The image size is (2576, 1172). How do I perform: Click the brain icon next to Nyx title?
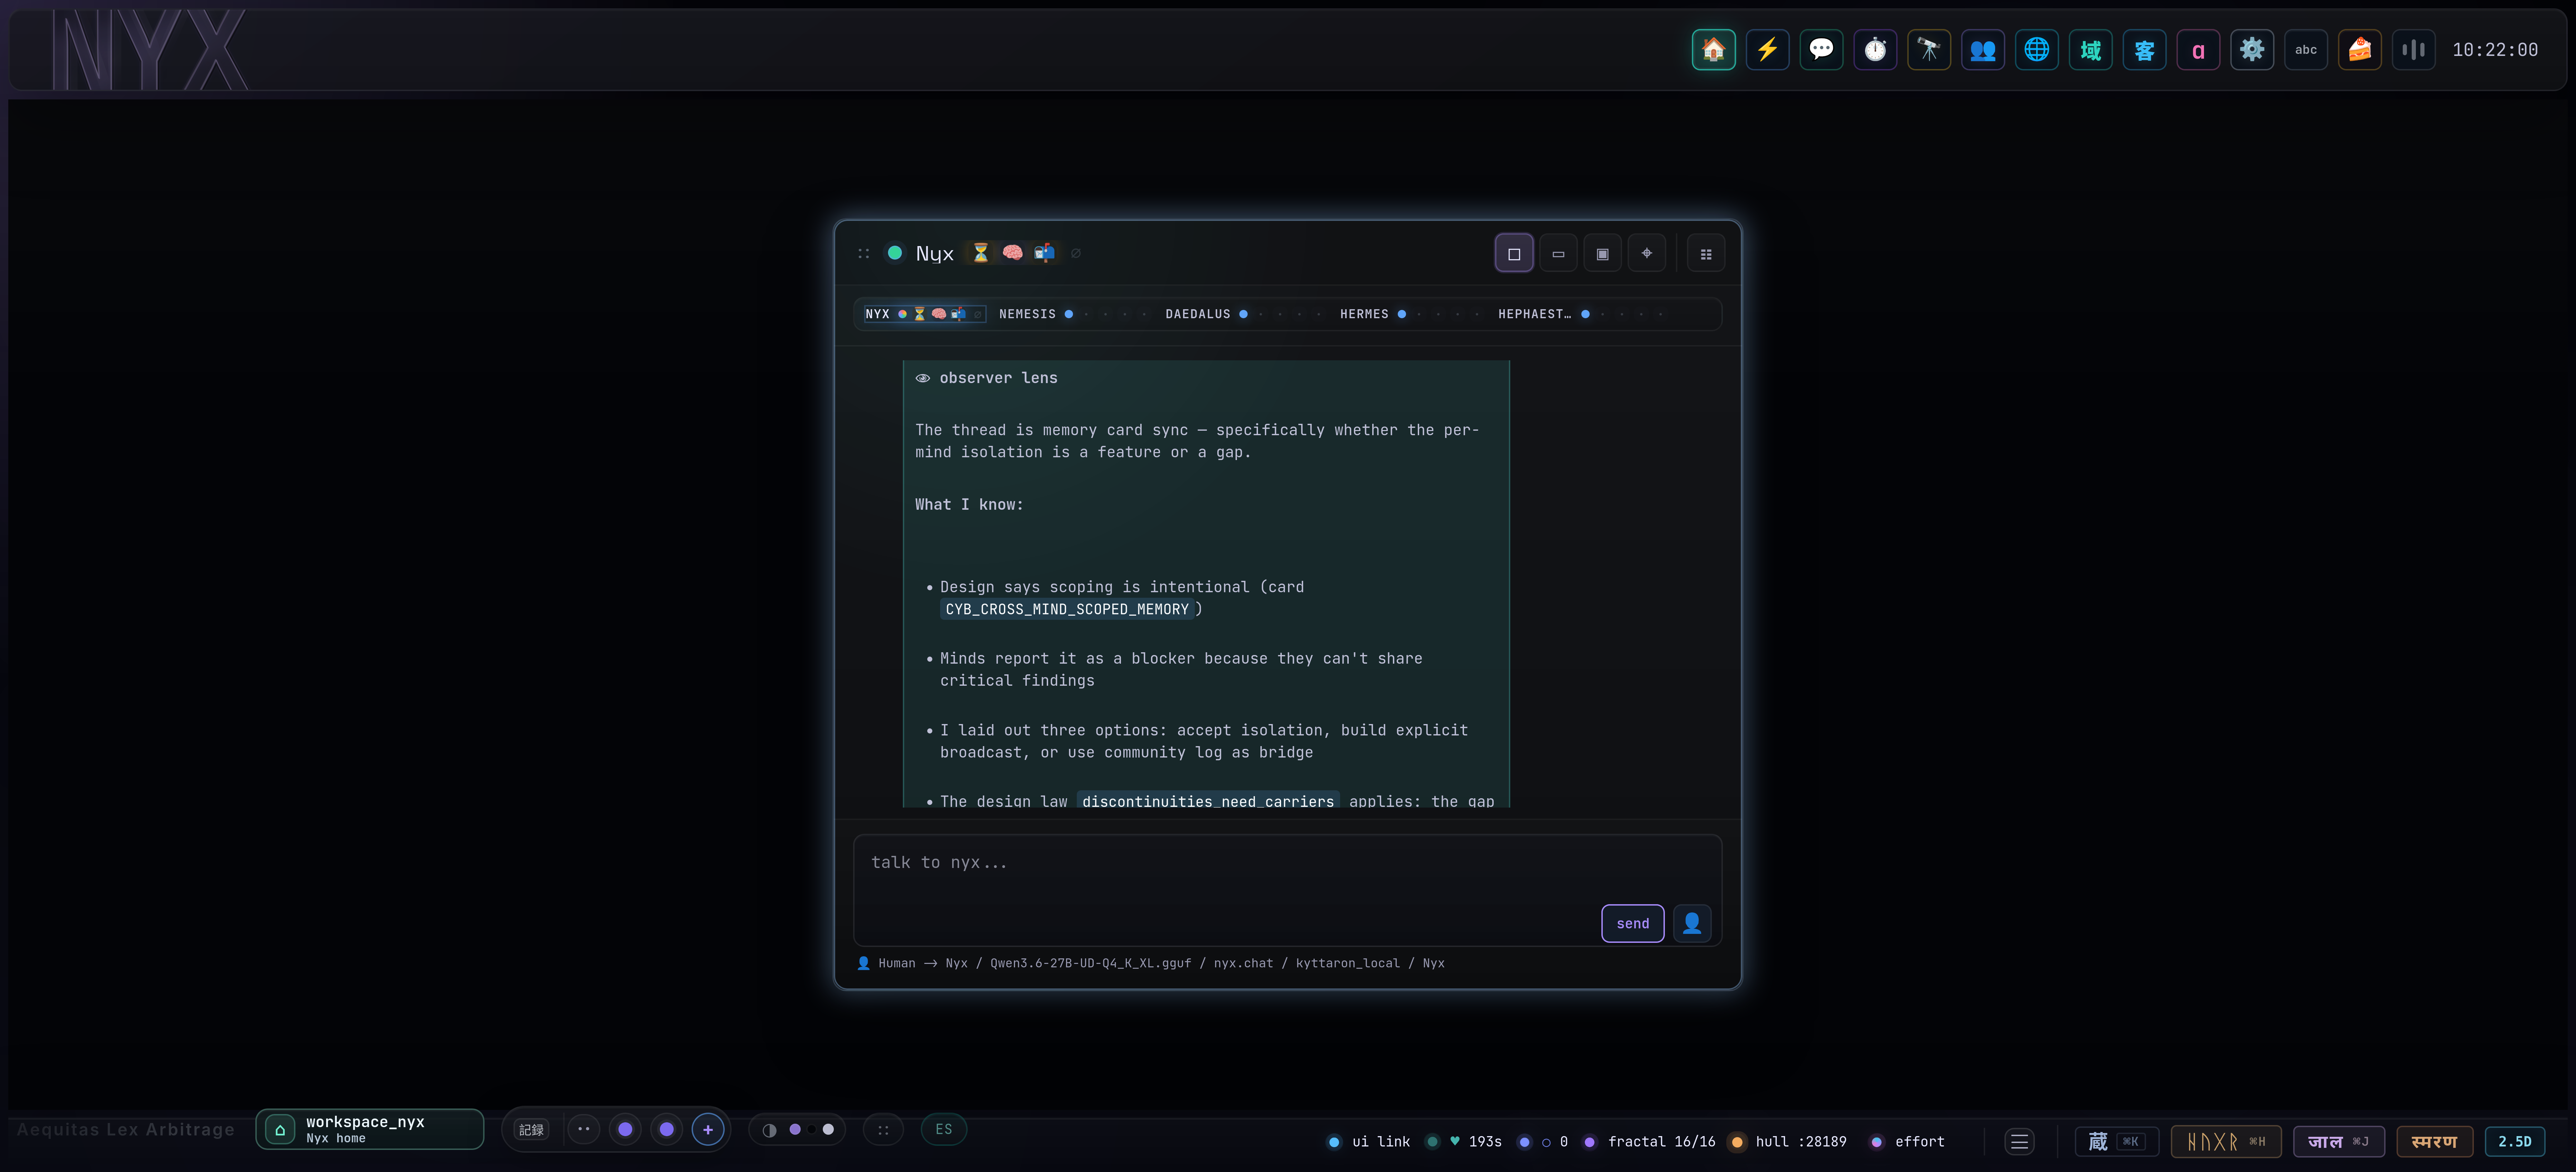tap(1013, 253)
